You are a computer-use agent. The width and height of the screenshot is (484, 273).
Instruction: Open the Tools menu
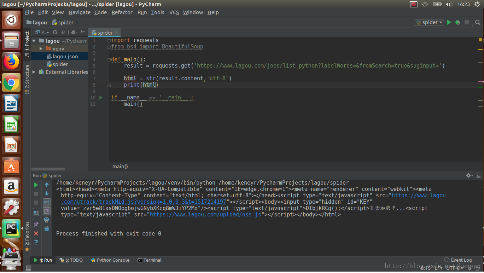[158, 12]
